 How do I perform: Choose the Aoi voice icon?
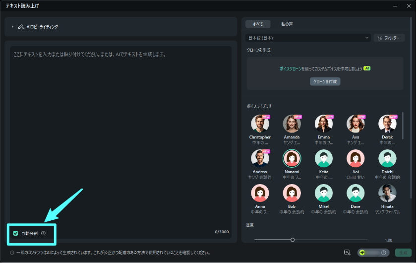[356, 158]
